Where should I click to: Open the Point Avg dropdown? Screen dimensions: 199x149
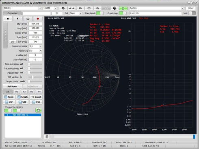tap(41, 51)
